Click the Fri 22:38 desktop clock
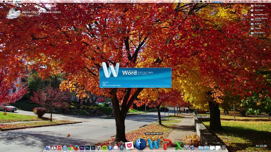 [261, 146]
